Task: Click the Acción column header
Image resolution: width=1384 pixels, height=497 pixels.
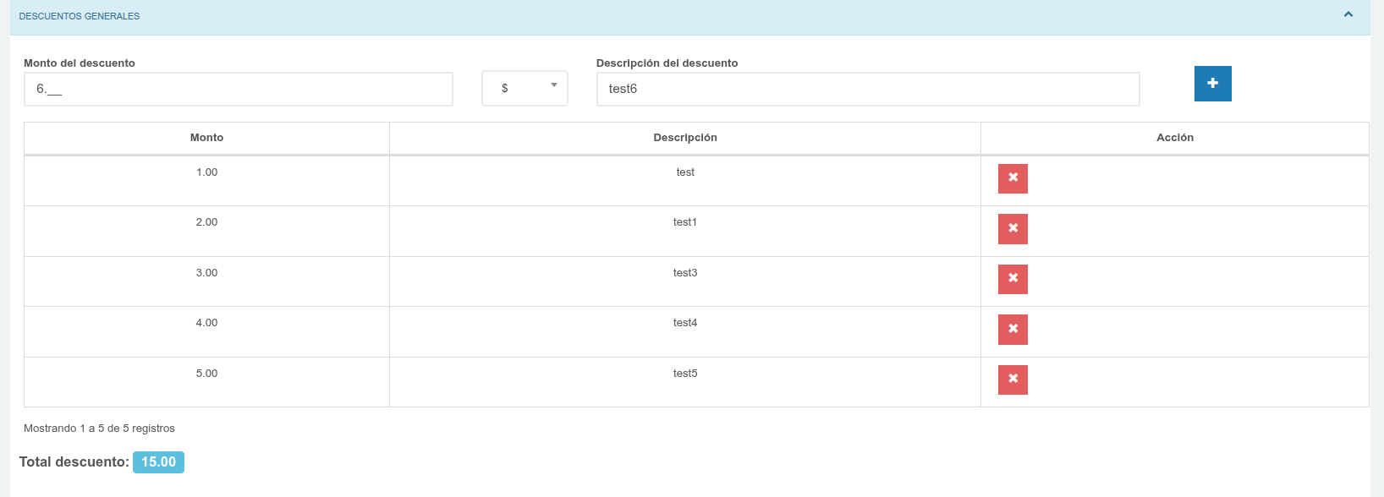Action: (x=1174, y=138)
